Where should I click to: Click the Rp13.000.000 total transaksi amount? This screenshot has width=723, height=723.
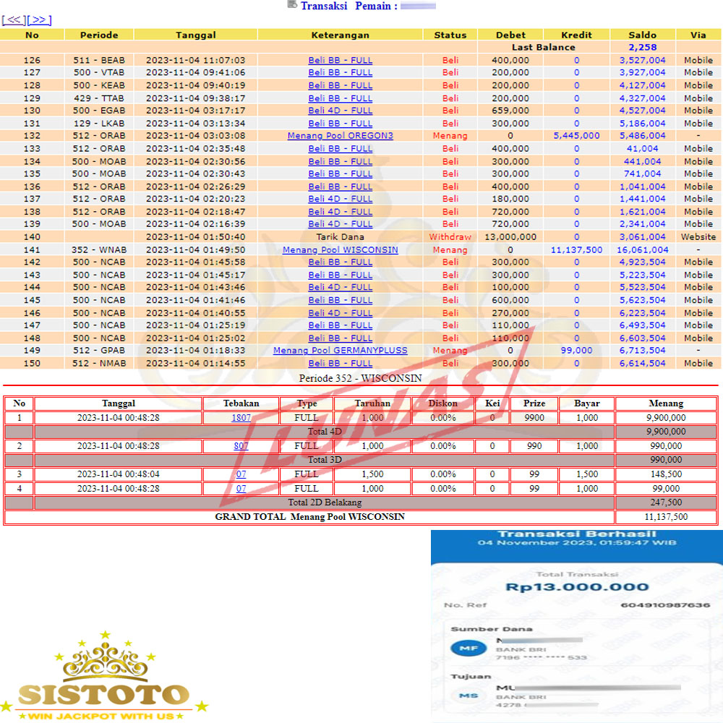tap(576, 587)
